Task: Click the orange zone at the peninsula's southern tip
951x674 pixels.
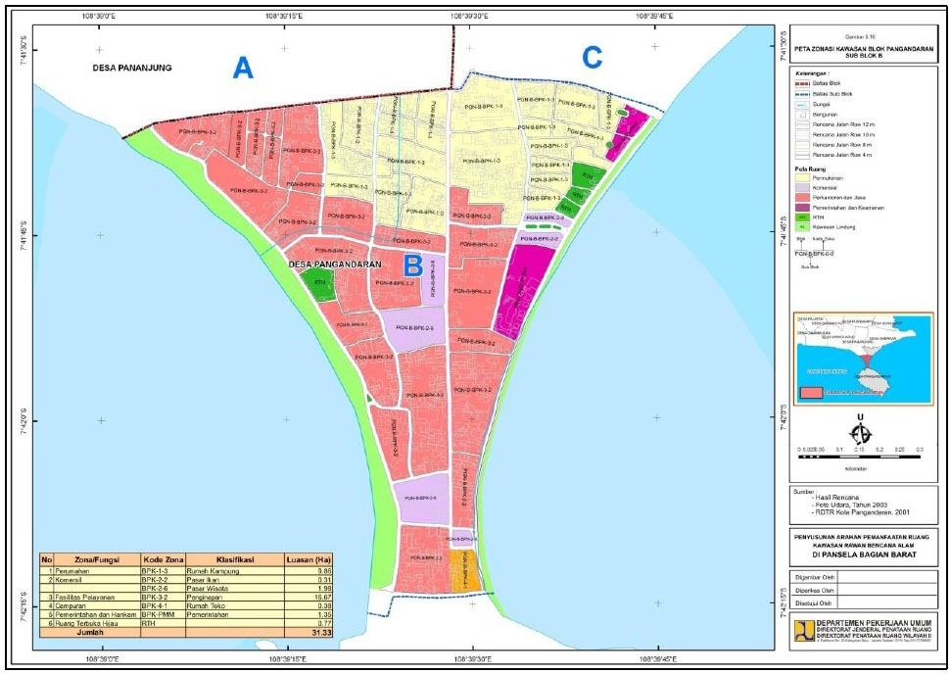Action: [x=464, y=570]
